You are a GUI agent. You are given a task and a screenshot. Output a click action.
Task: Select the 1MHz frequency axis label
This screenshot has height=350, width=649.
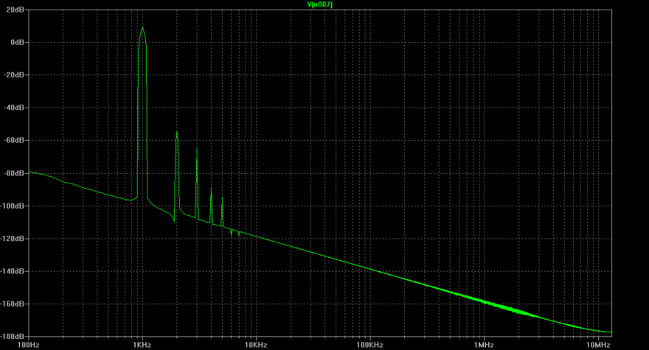coord(483,344)
